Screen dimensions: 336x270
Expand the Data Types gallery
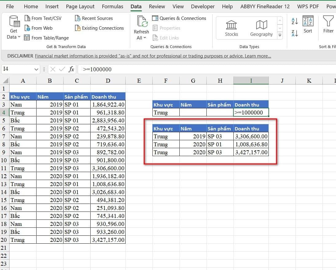[x=280, y=36]
